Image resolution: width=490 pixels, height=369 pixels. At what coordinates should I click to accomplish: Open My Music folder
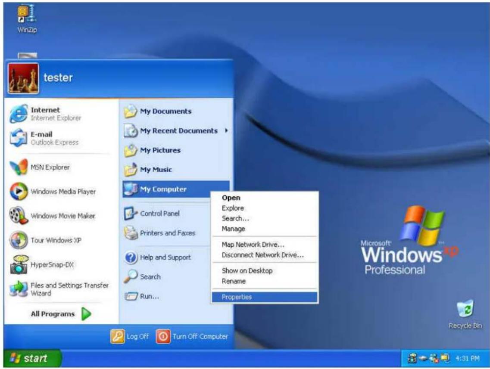[148, 170]
